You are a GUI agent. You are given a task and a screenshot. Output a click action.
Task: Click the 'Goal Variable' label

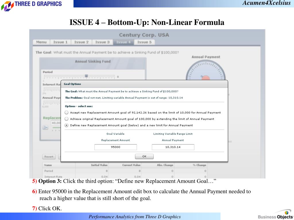(x=115, y=134)
